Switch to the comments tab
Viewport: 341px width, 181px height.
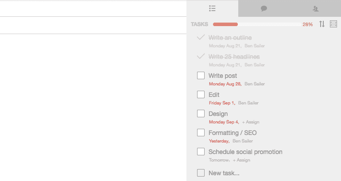click(x=264, y=9)
